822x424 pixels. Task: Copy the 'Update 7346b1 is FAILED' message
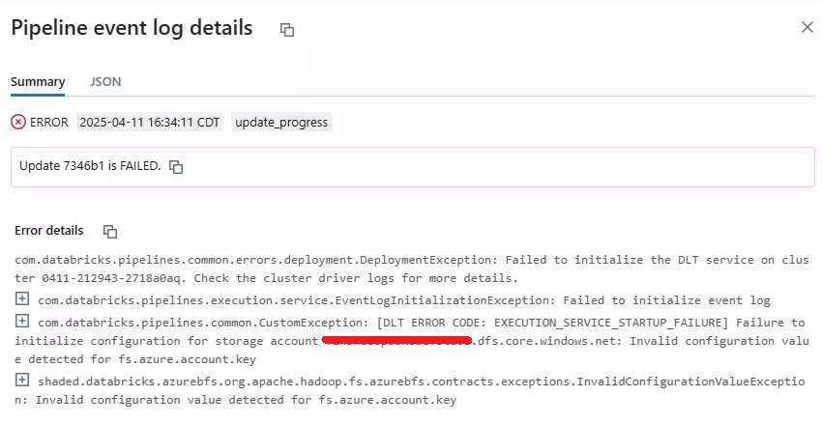pyautogui.click(x=176, y=167)
